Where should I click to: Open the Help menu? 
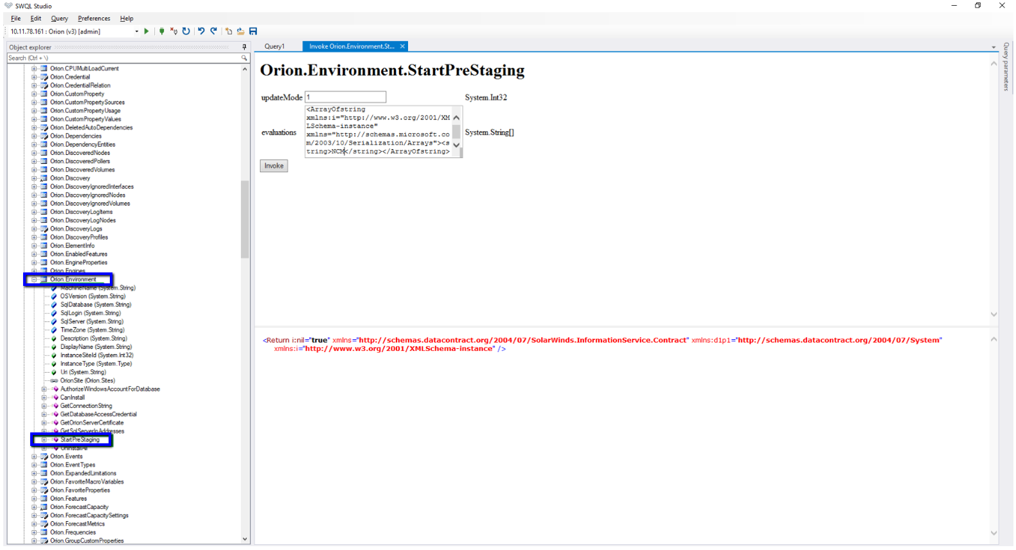pyautogui.click(x=127, y=19)
